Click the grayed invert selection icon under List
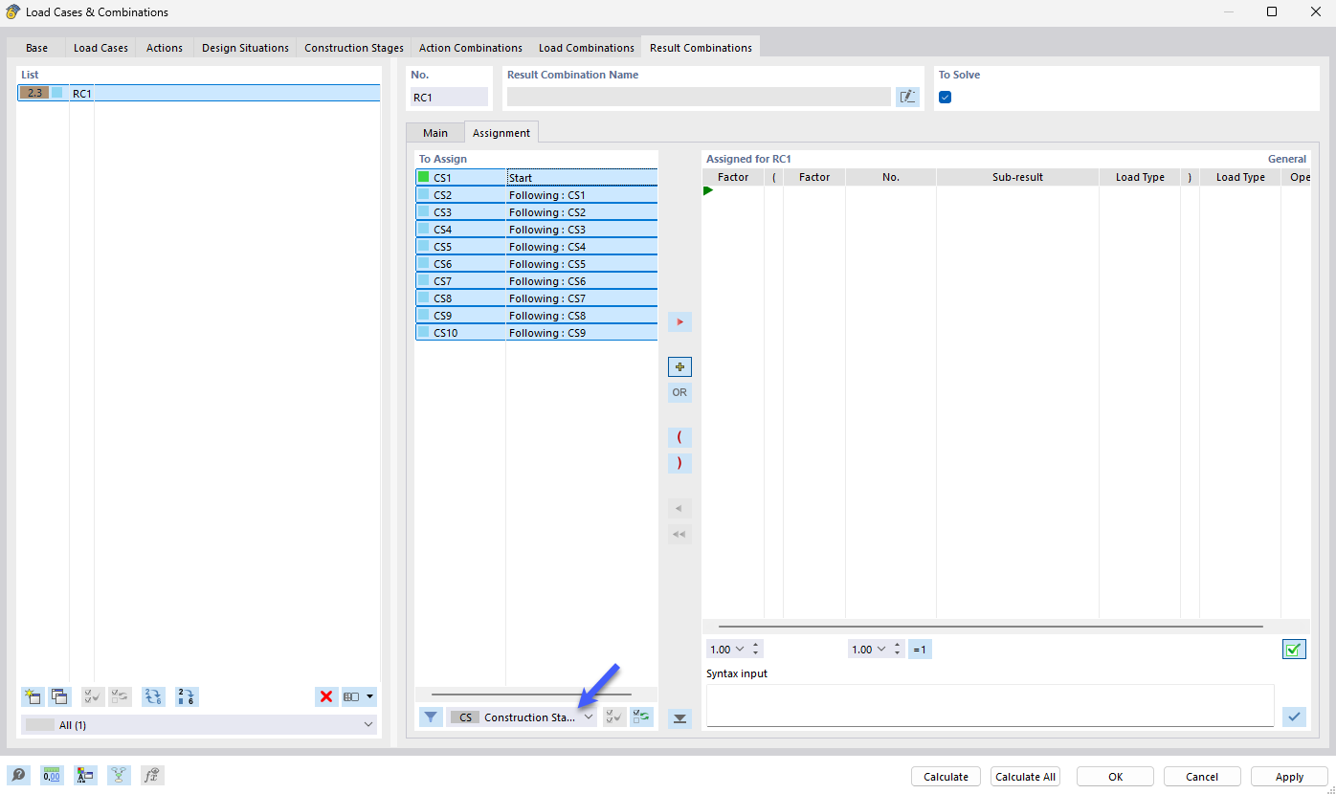The width and height of the screenshot is (1336, 794). tap(120, 696)
